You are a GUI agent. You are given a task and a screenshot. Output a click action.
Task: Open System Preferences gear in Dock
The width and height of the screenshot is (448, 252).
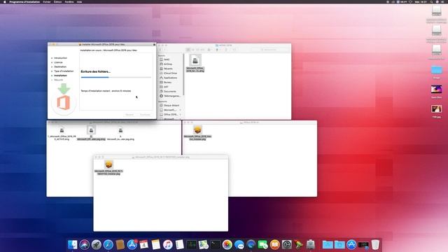(x=286, y=244)
